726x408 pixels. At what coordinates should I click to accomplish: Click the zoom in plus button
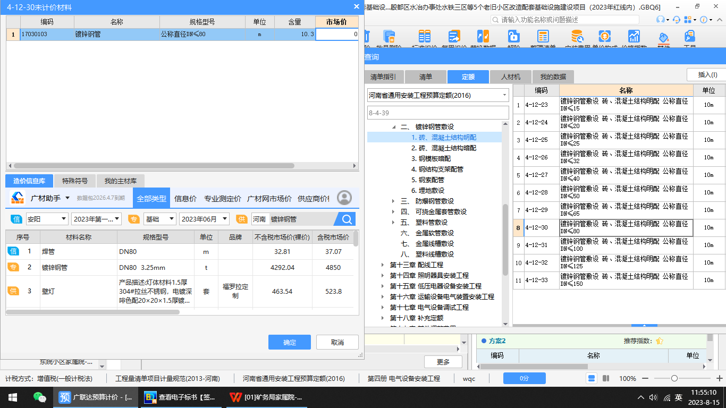point(719,378)
